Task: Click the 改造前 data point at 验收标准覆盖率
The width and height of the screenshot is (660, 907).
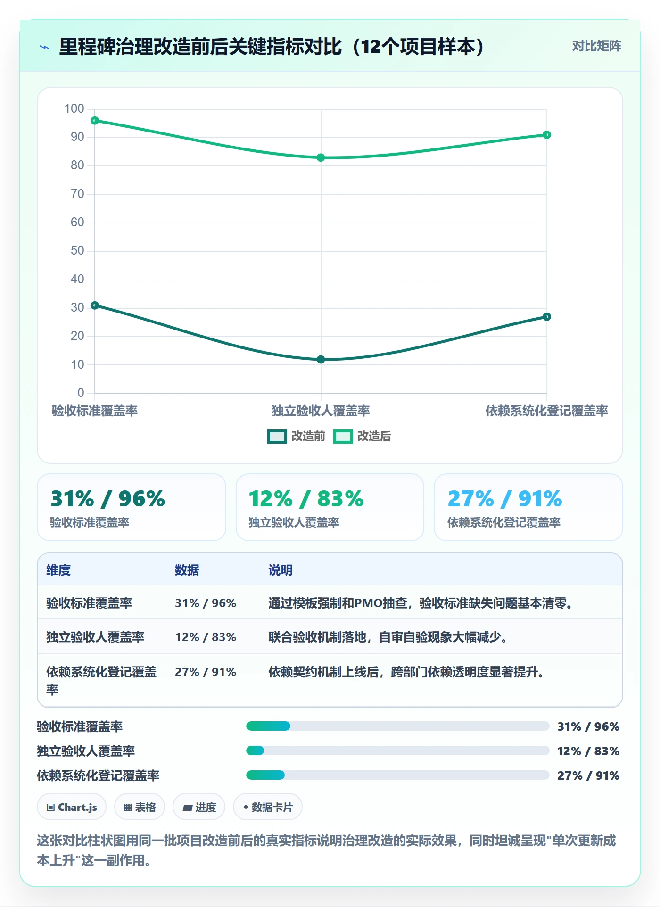Action: (x=95, y=305)
